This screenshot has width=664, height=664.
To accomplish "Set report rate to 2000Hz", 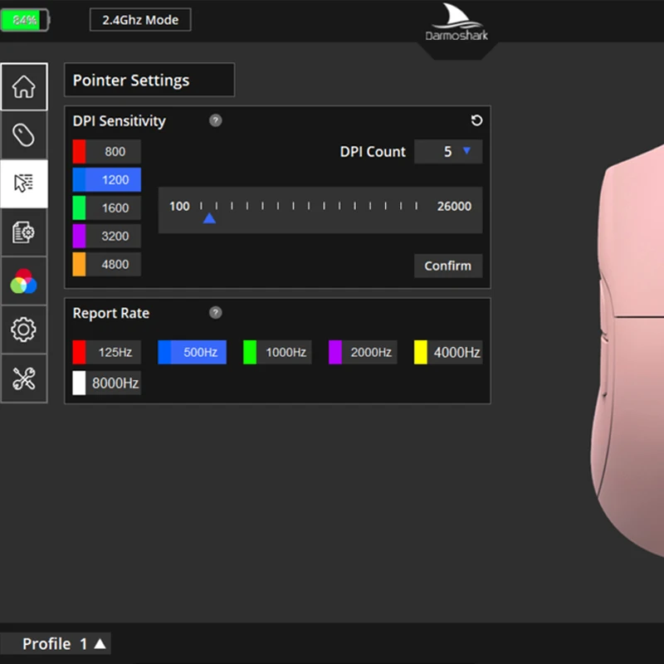I will pyautogui.click(x=363, y=352).
